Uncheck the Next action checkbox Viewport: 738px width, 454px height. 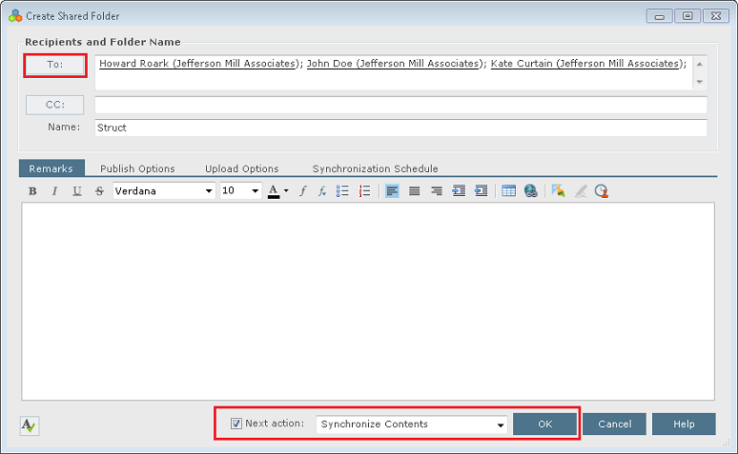(x=236, y=424)
